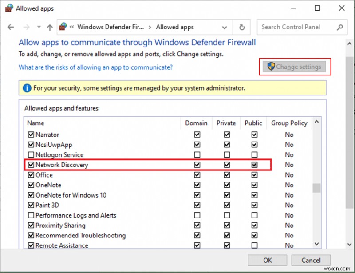Refresh the Allowed apps page
The height and width of the screenshot is (273, 355).
coord(241,27)
